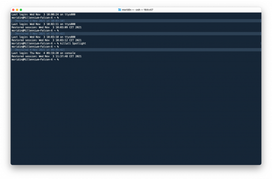Click the window title "moridin — -zsh — 164×47"

[137, 10]
